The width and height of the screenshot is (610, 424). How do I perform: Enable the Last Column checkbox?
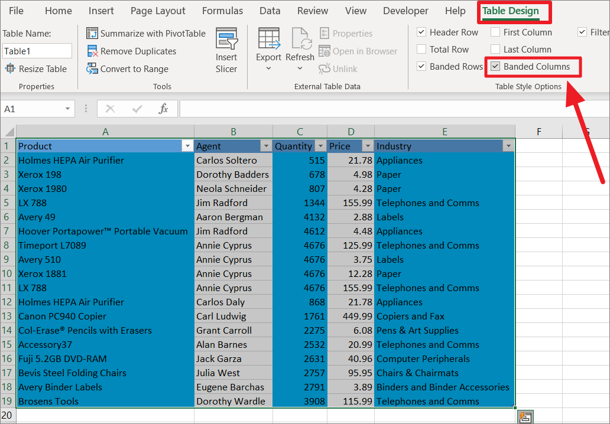click(x=495, y=49)
